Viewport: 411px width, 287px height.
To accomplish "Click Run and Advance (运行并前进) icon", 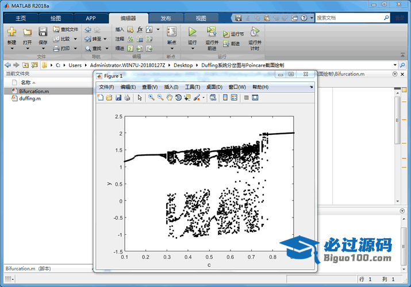I will point(212,32).
